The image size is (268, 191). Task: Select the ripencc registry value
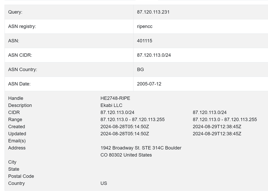[145, 26]
